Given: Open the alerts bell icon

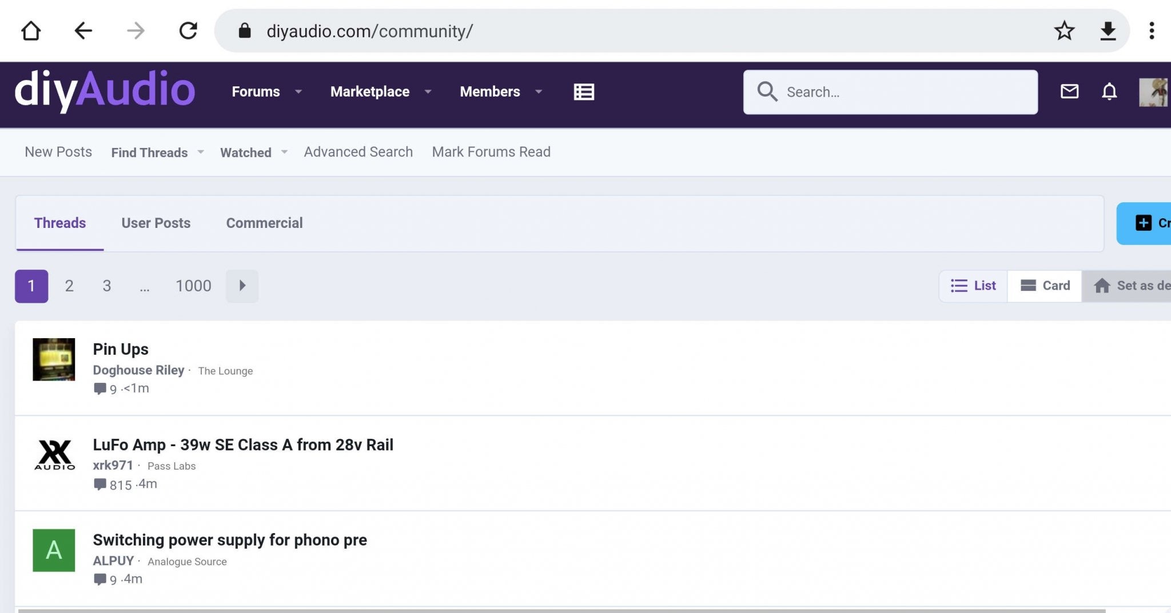Looking at the screenshot, I should tap(1109, 91).
